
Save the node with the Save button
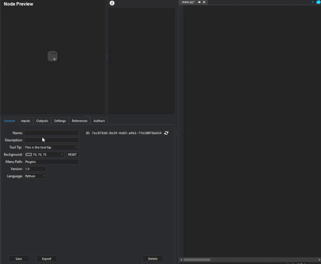click(x=18, y=259)
